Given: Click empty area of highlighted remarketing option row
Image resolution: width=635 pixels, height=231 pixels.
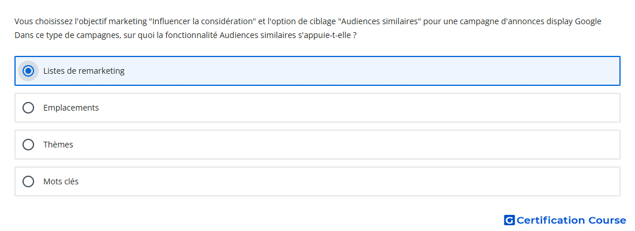Looking at the screenshot, I should (x=364, y=71).
